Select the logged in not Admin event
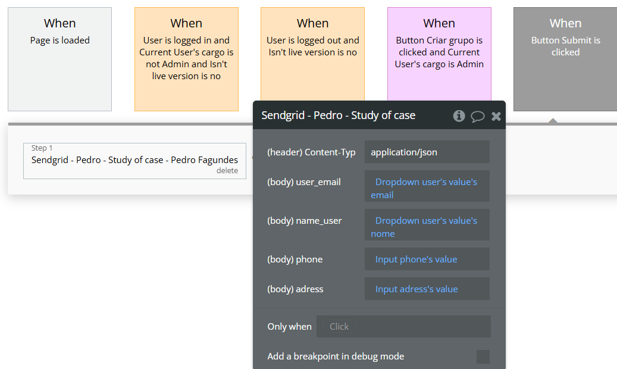 [x=186, y=59]
